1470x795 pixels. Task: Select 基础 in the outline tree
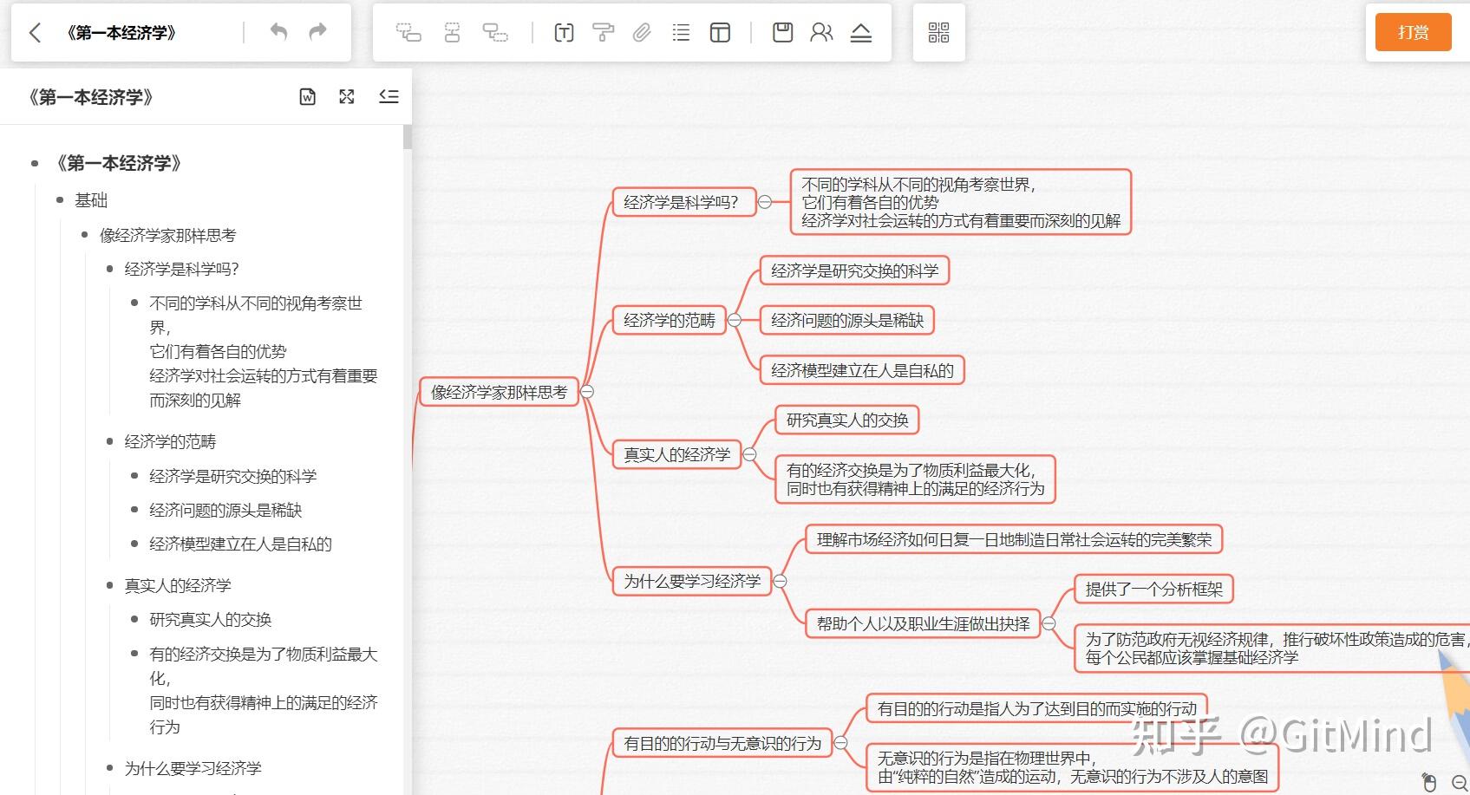pos(91,201)
